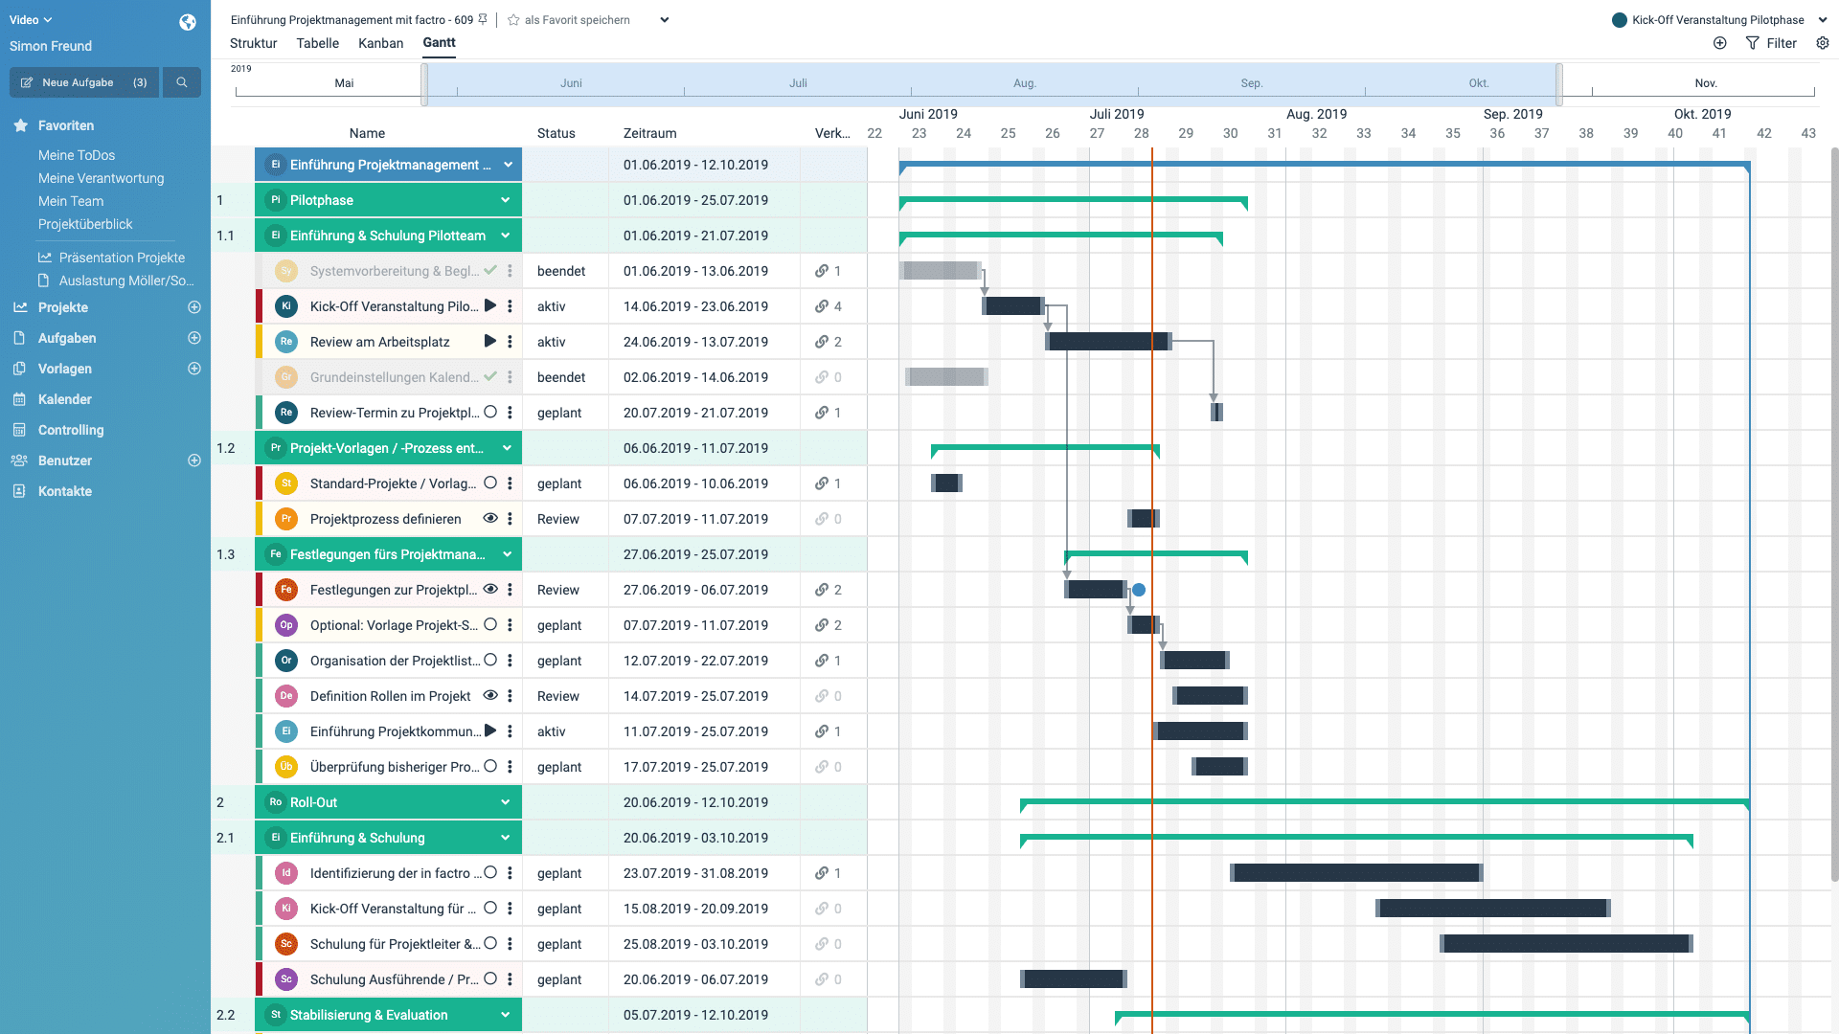1839x1034 pixels.
Task: Open three-dot menu for Schulung Ausführende row
Action: point(510,979)
